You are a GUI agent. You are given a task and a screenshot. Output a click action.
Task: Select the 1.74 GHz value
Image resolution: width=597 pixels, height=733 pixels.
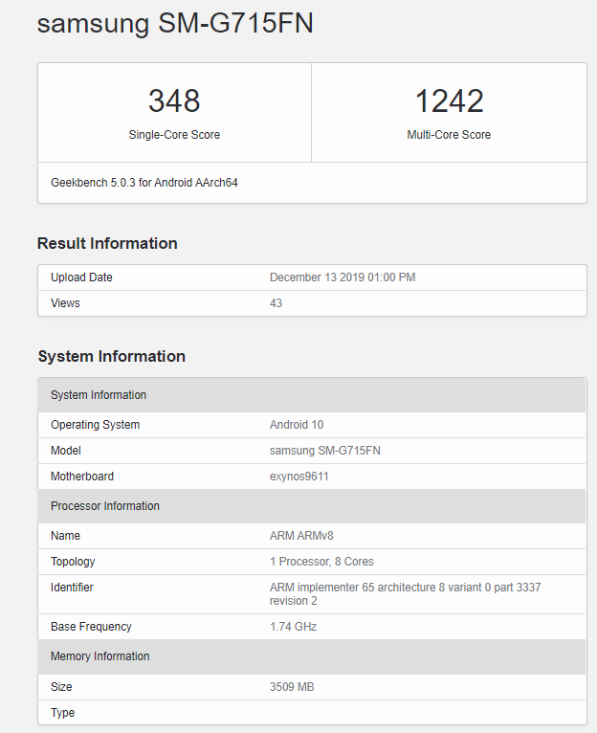point(293,627)
